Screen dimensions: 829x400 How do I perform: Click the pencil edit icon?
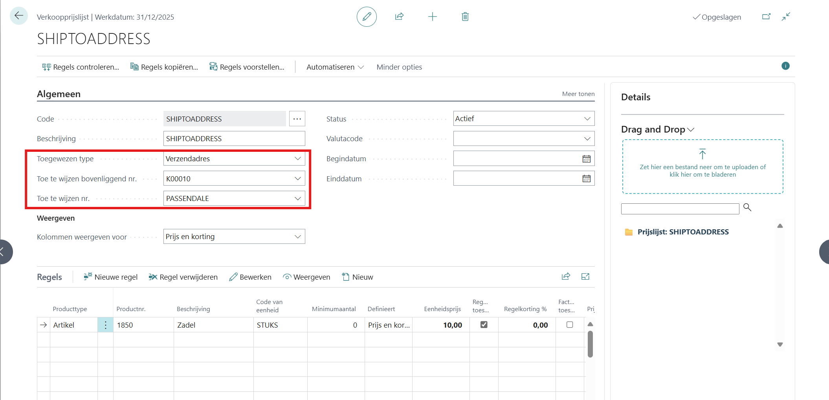point(366,17)
